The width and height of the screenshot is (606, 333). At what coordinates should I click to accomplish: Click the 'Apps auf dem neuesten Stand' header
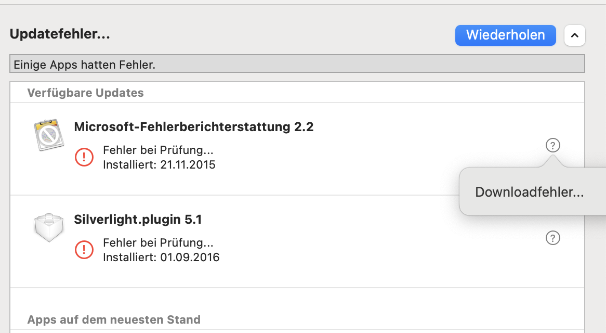[x=114, y=319]
